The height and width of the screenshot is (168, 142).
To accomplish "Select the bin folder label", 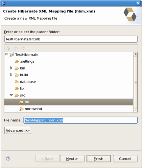I will 23,68.
